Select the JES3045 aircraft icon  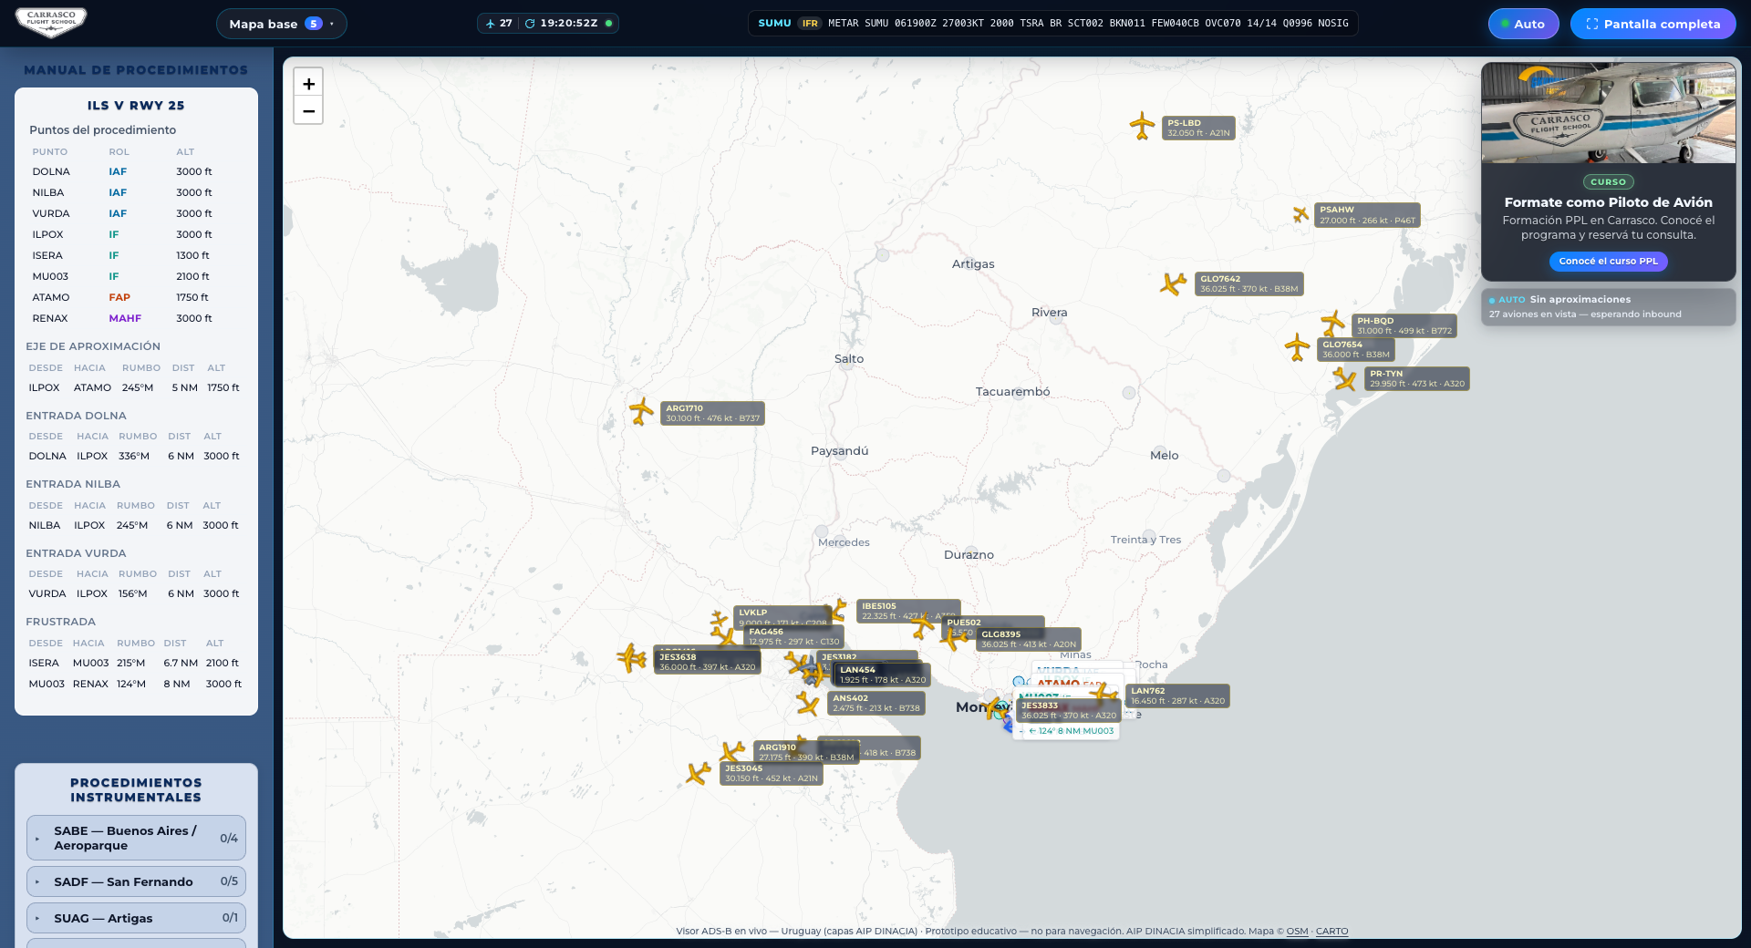click(698, 774)
